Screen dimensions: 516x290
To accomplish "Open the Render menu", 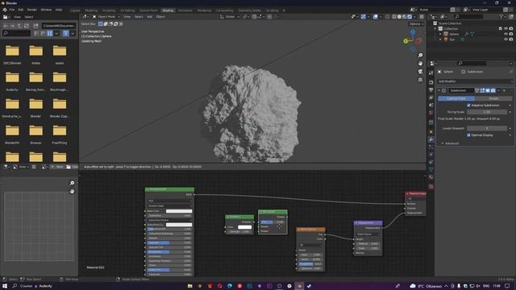I will pos(32,10).
